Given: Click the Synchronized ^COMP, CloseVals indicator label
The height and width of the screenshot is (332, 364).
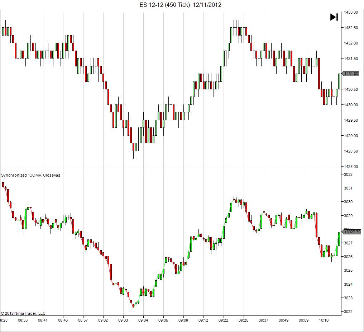Looking at the screenshot, I should point(31,175).
